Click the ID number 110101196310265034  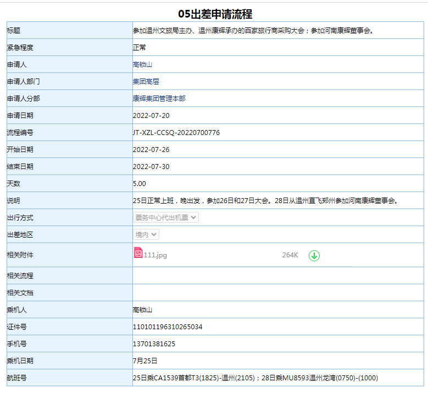168,327
